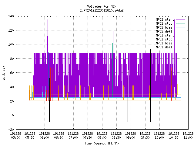Click the 'NPD1 start' legend label
The width and height of the screenshot is (194, 146).
point(165,35)
